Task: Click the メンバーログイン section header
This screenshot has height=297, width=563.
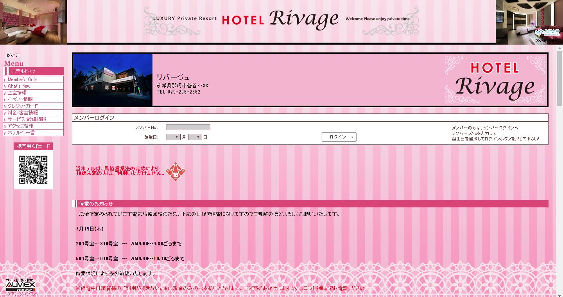Action: pos(310,118)
